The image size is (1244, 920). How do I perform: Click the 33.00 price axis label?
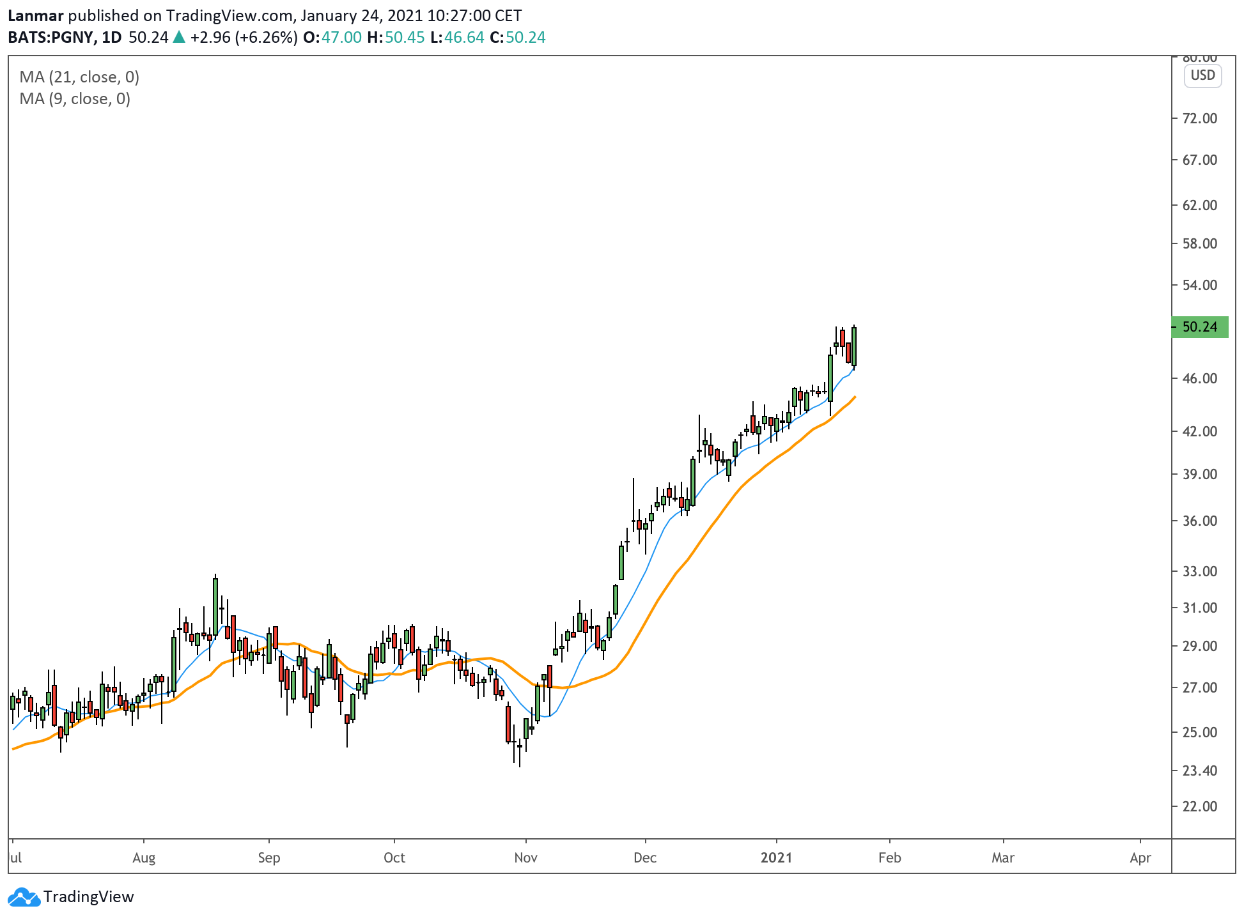tap(1200, 571)
